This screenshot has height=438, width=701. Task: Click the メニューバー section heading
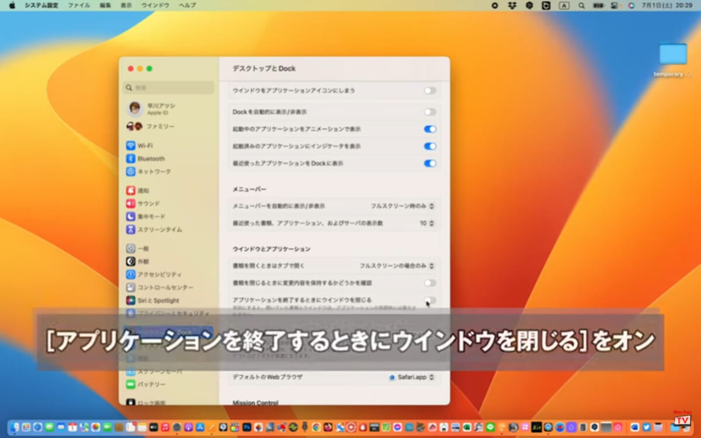[x=249, y=189]
